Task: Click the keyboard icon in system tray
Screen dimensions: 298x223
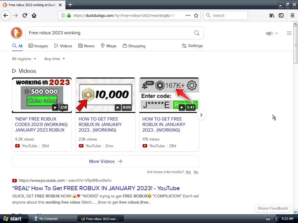Action: tap(268, 219)
